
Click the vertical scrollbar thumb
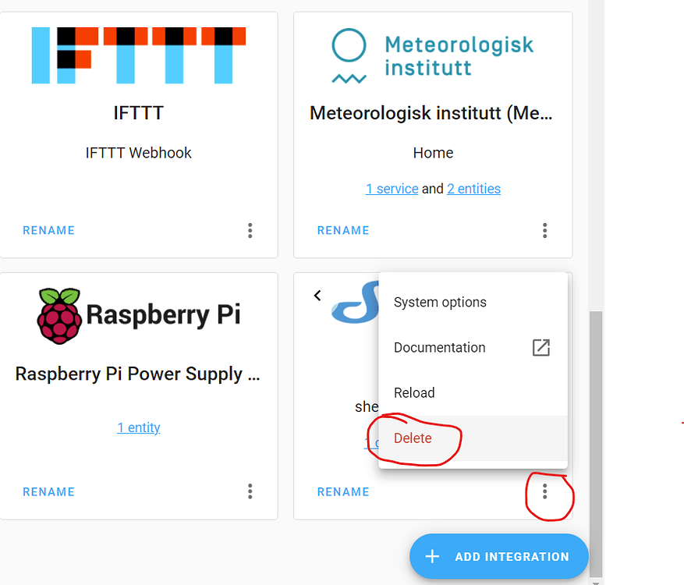click(x=596, y=443)
